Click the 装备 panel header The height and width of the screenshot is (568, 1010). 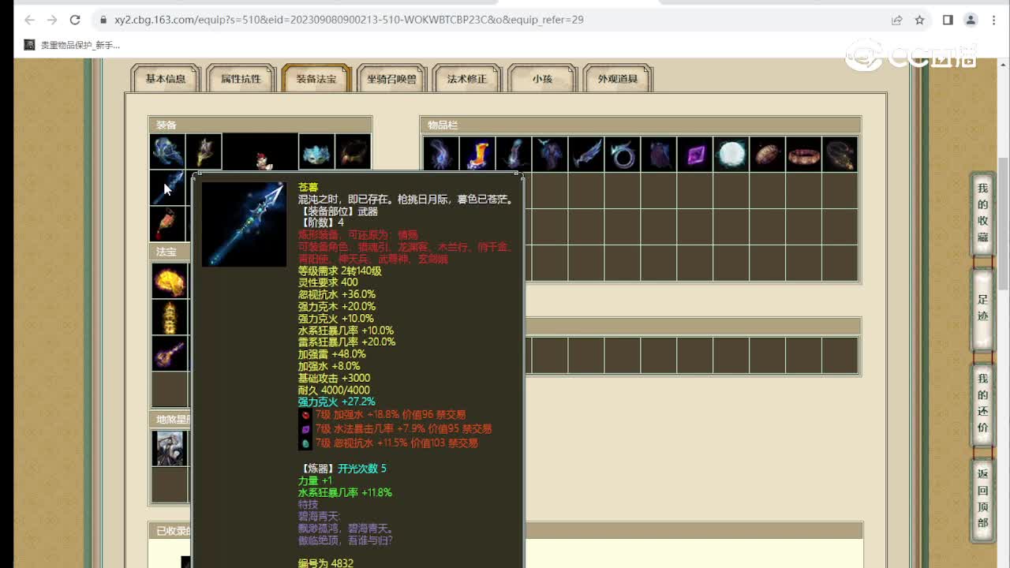(260, 125)
